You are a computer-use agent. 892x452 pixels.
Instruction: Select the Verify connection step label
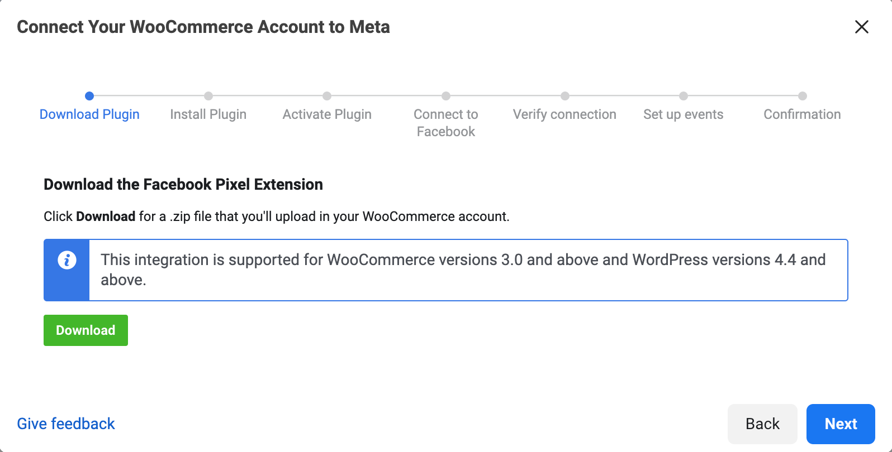coord(564,114)
